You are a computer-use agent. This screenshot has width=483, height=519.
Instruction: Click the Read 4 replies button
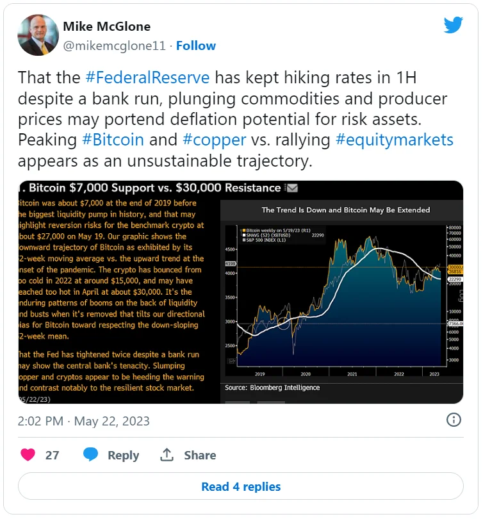(x=241, y=486)
